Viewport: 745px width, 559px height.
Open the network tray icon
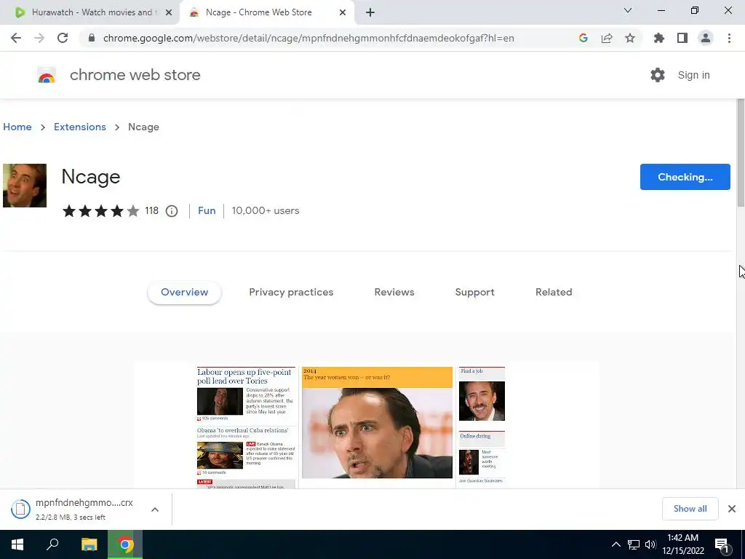coord(634,544)
